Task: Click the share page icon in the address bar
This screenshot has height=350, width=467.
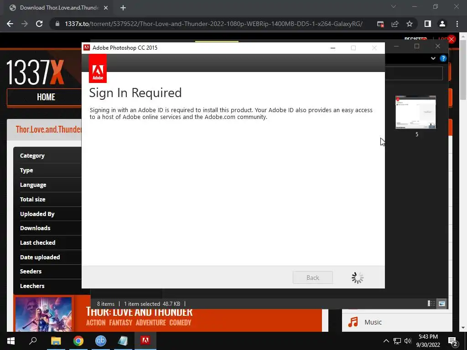Action: (x=395, y=24)
